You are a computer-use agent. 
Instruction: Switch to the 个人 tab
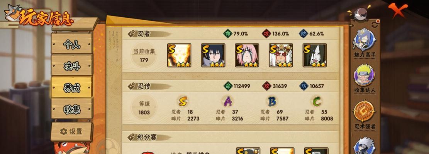pos(72,44)
